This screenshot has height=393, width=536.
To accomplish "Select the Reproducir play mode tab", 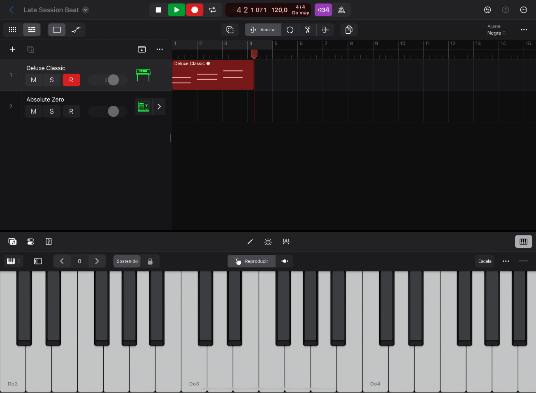I will (x=251, y=261).
